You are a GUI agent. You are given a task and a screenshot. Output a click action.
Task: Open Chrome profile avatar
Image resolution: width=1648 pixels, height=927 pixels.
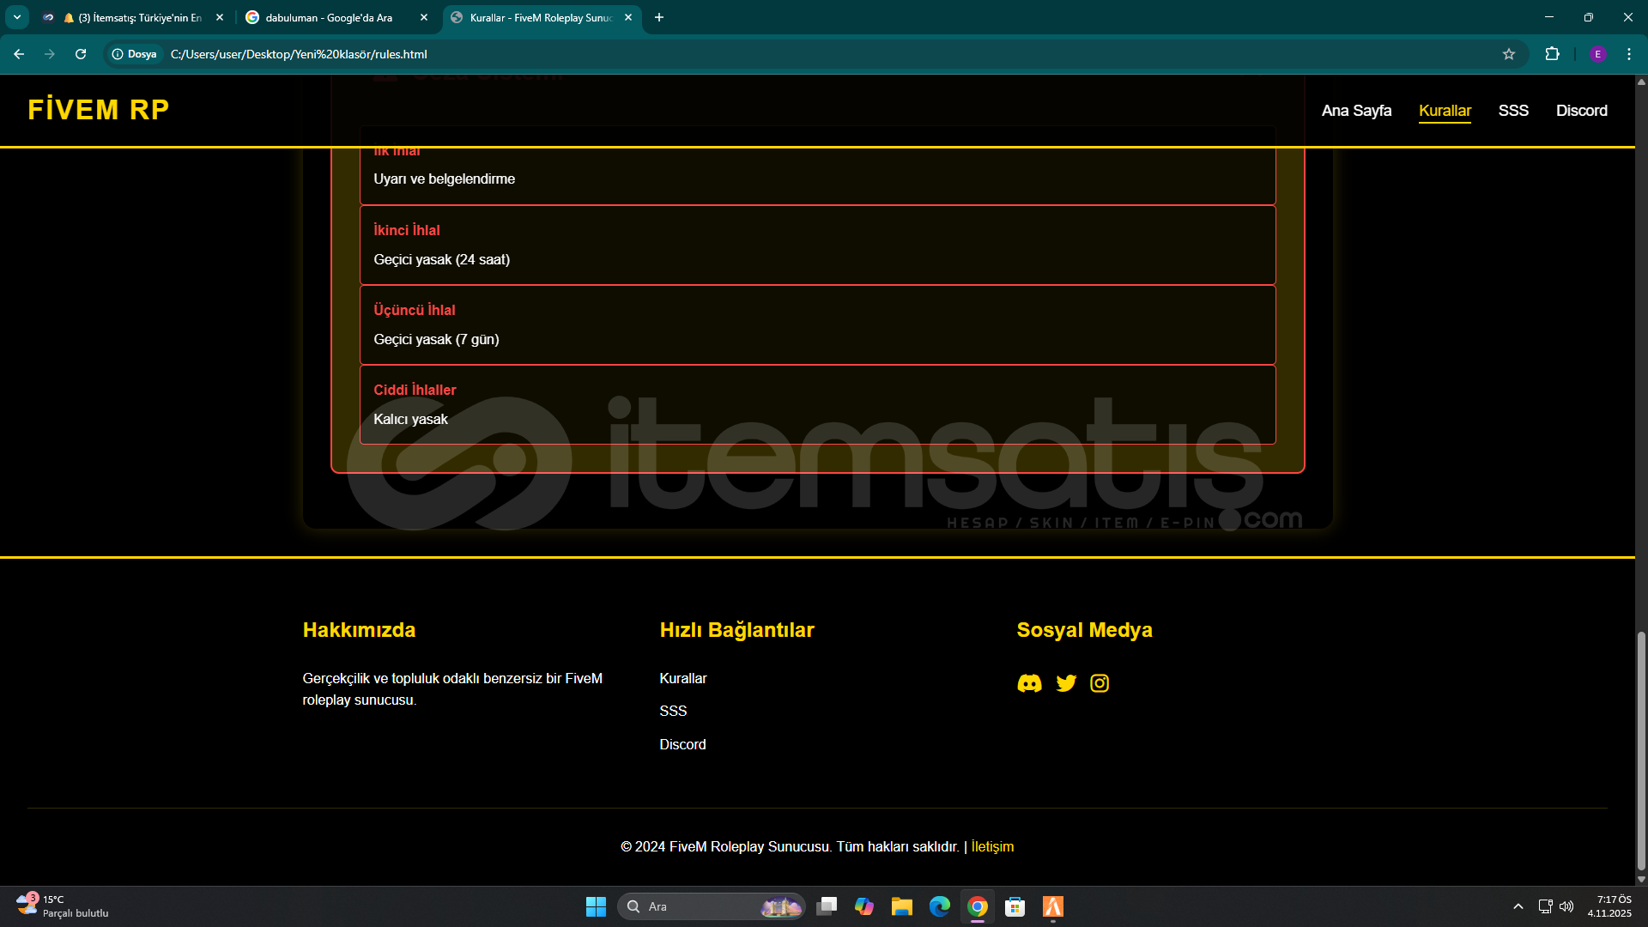click(x=1597, y=54)
